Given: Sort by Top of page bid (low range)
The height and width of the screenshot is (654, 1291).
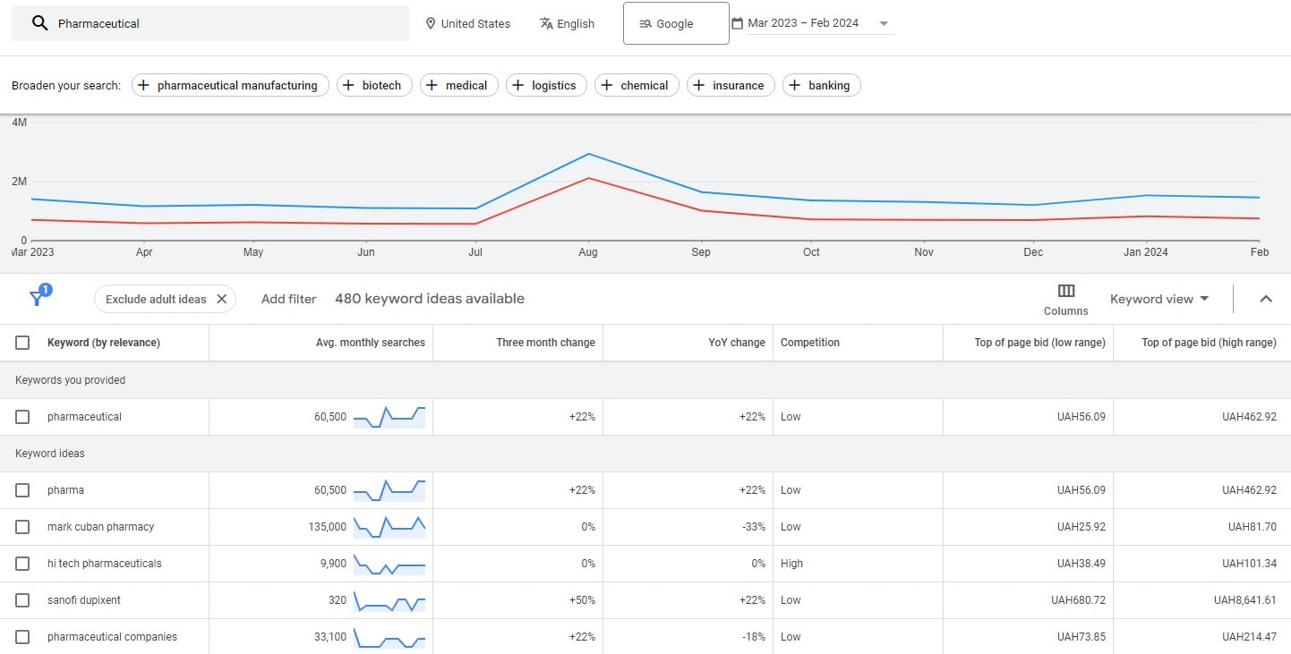Looking at the screenshot, I should click(x=1040, y=343).
